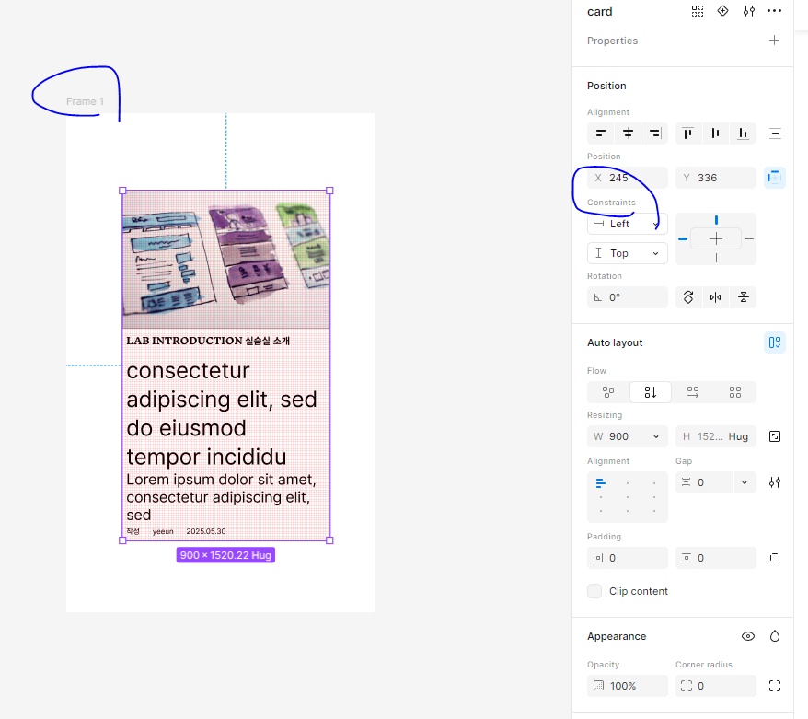Image resolution: width=808 pixels, height=719 pixels.
Task: Click the card image thumbnail on canvas
Action: click(x=226, y=260)
